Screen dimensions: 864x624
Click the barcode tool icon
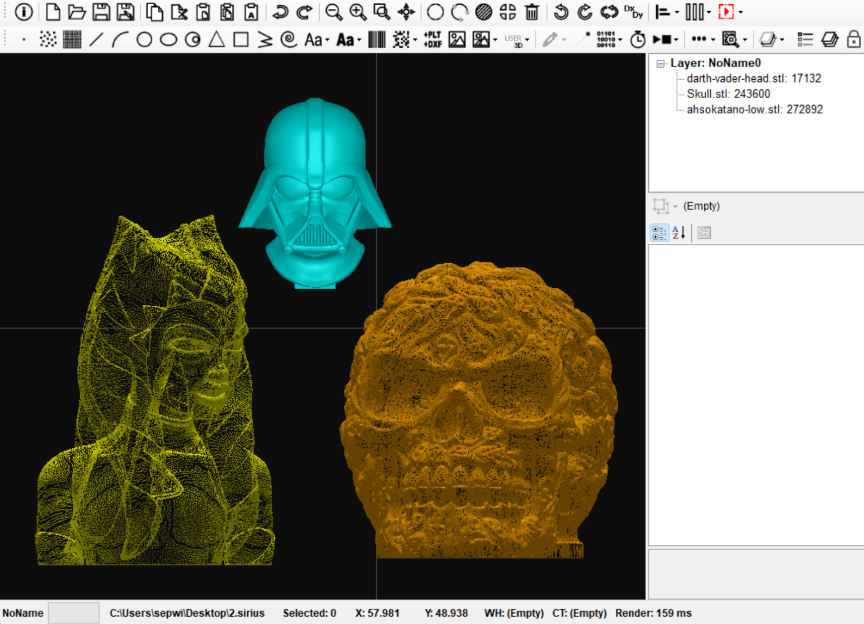pyautogui.click(x=376, y=39)
